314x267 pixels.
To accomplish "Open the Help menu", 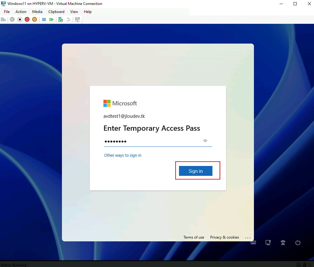I will point(88,12).
